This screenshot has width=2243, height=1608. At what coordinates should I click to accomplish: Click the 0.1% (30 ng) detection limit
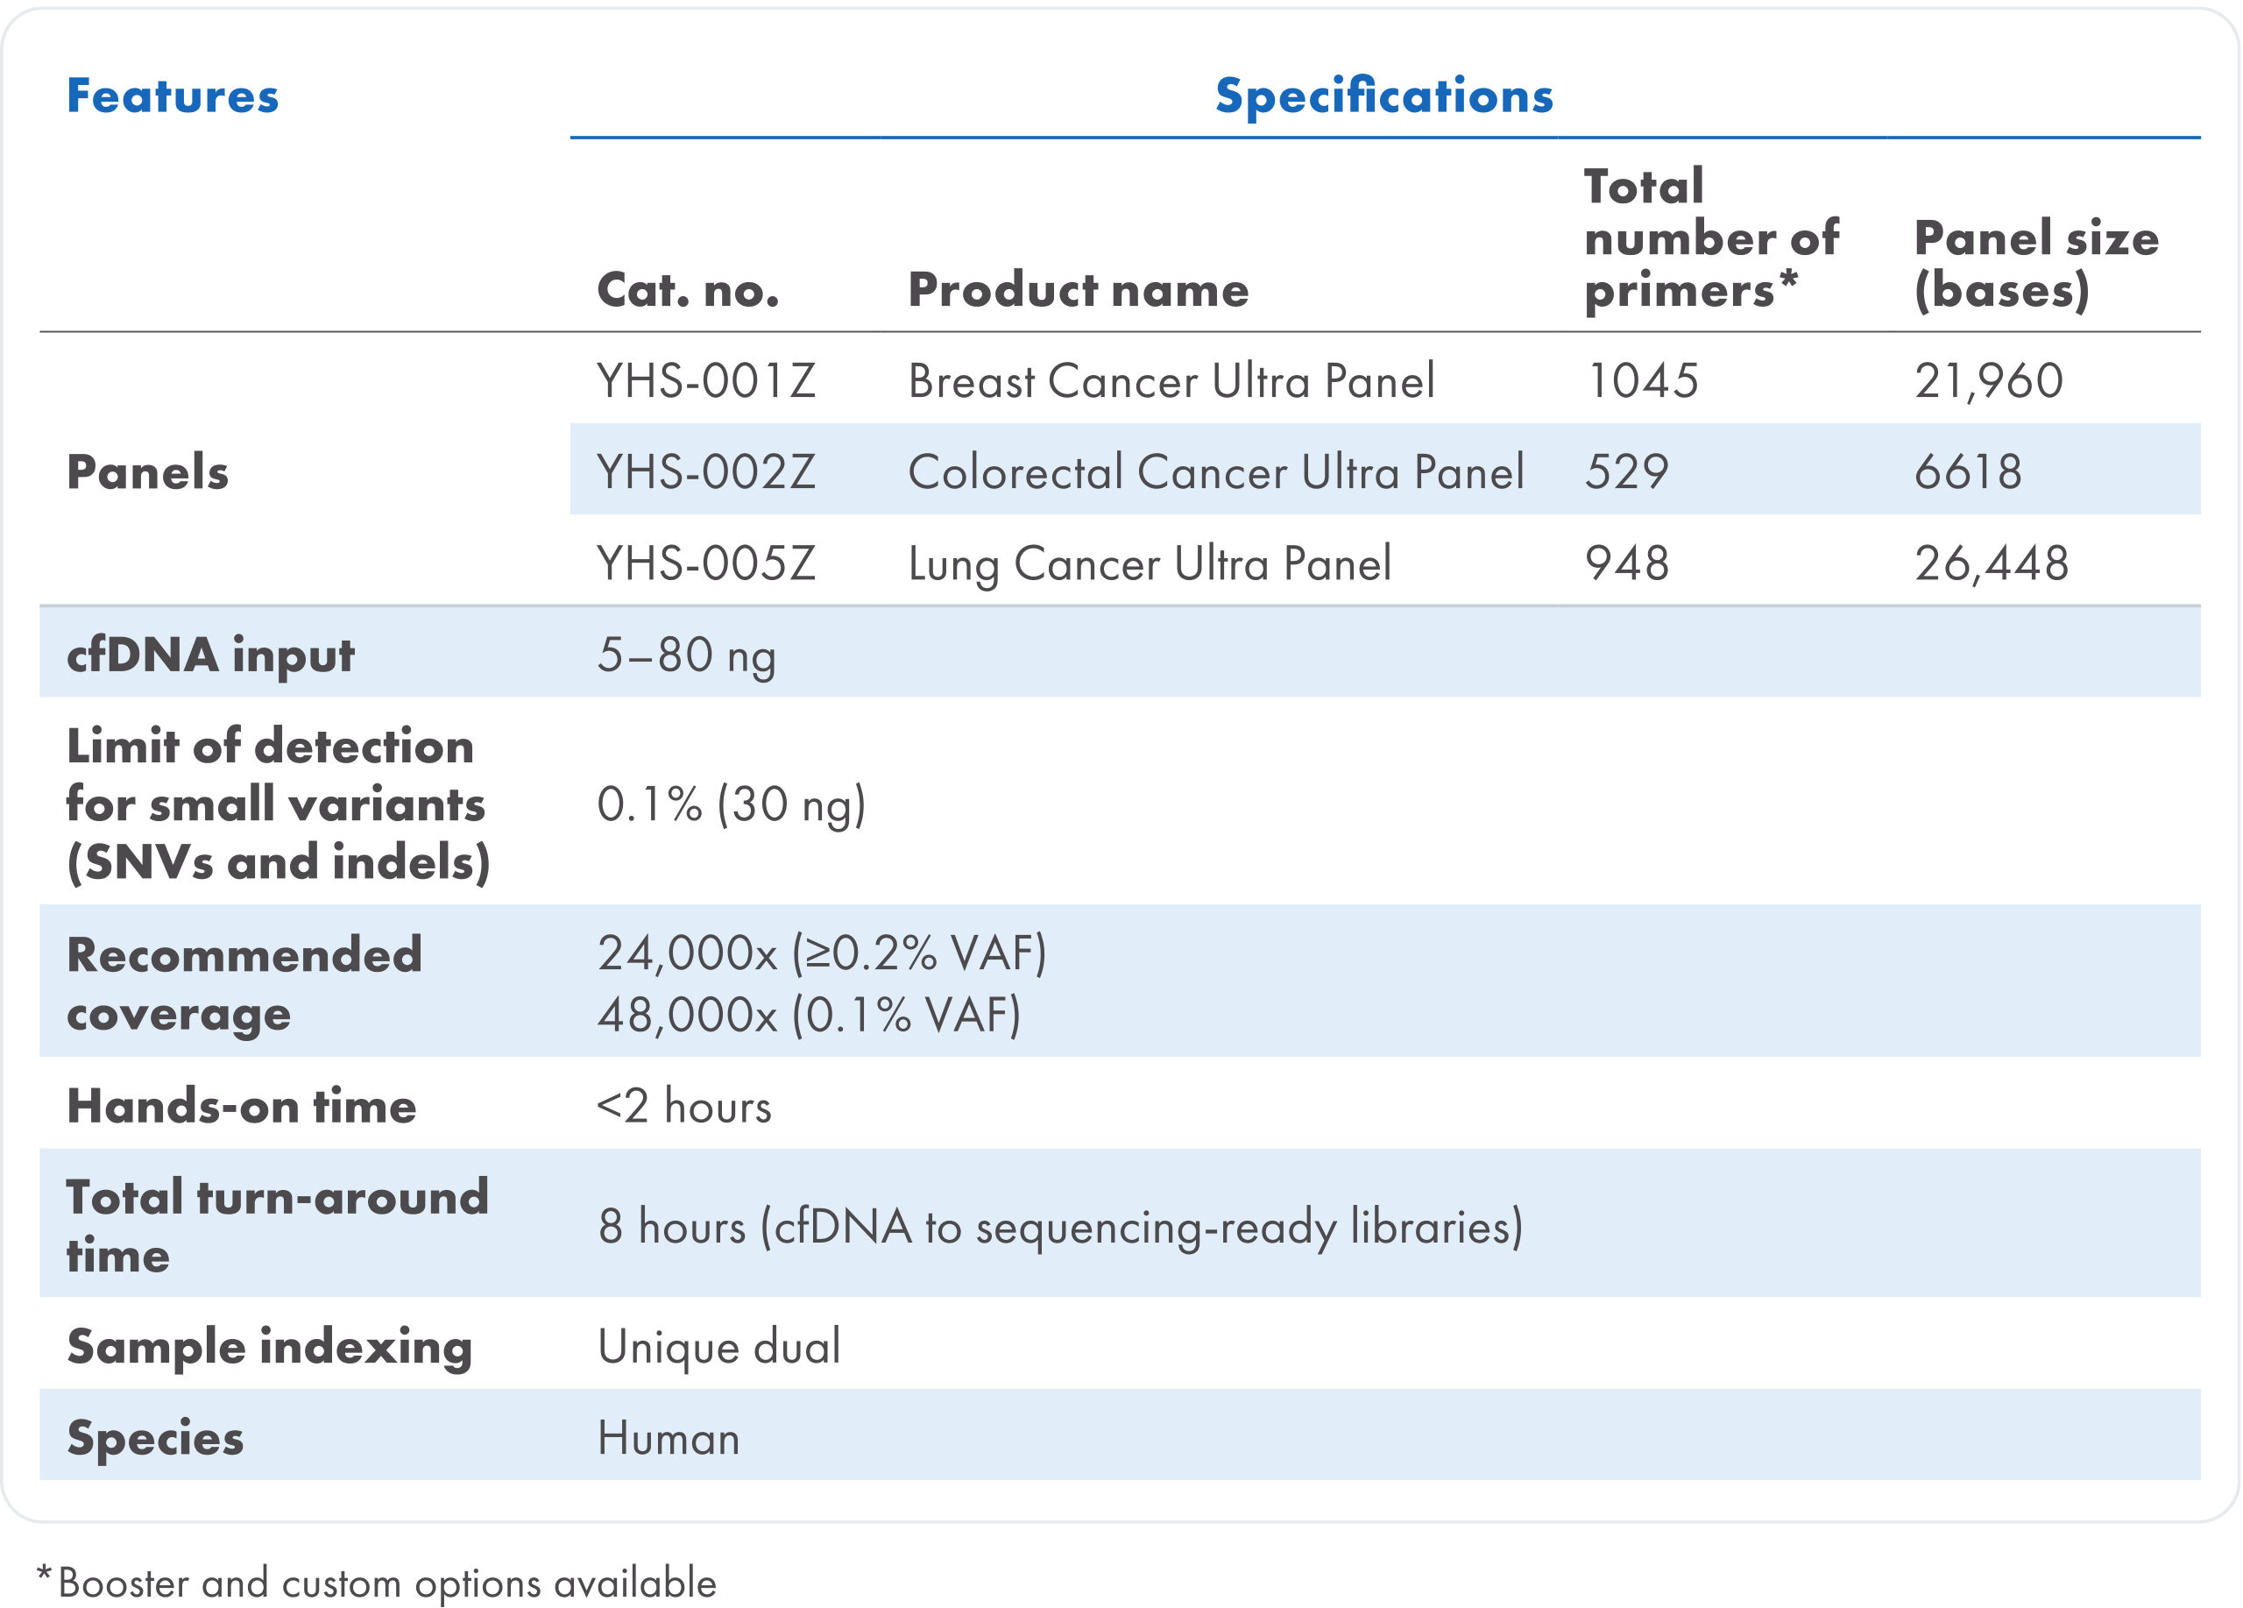(731, 803)
